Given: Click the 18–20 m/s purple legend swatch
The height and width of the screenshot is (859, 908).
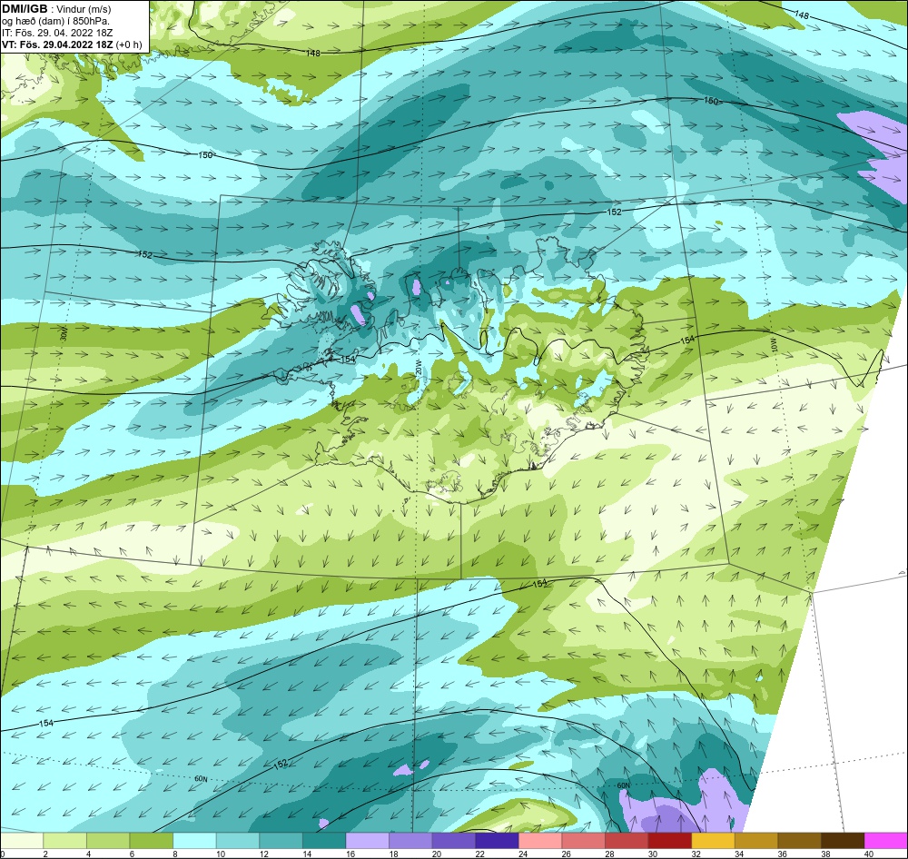Looking at the screenshot, I should coord(410,841).
